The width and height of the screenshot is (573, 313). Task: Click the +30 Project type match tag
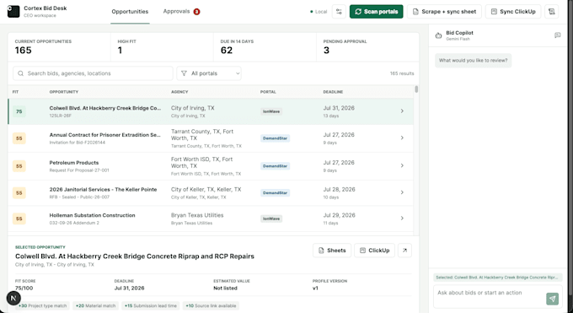coord(42,305)
